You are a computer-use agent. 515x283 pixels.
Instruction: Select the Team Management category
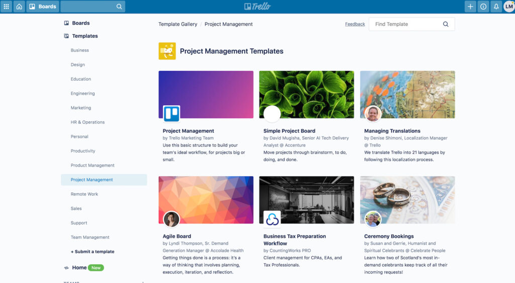point(90,237)
